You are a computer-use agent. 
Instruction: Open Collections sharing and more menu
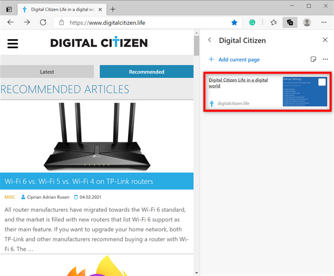325,59
